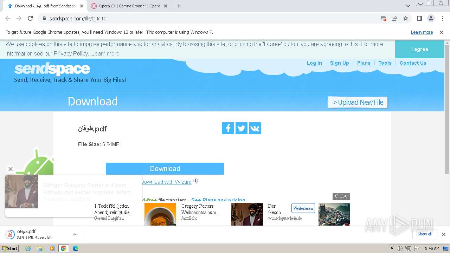The image size is (450, 253).
Task: Click the page vertical scrollbar
Action: click(447, 109)
